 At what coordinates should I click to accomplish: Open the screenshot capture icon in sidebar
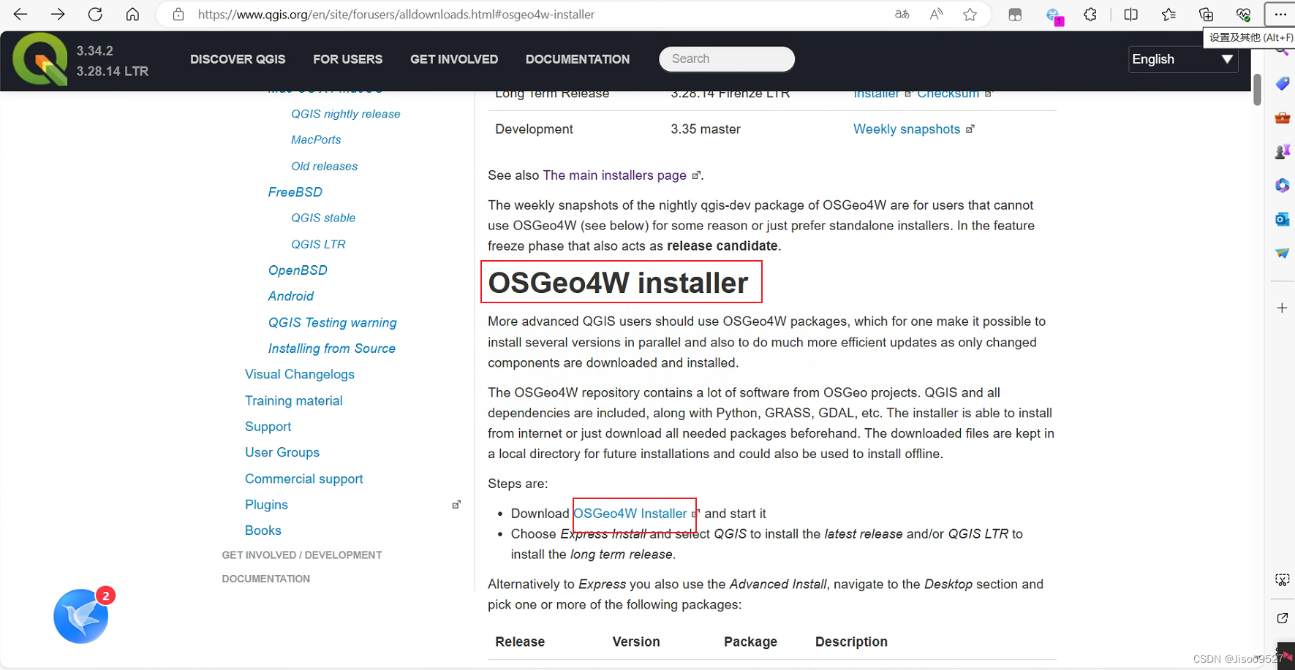pyautogui.click(x=1282, y=579)
